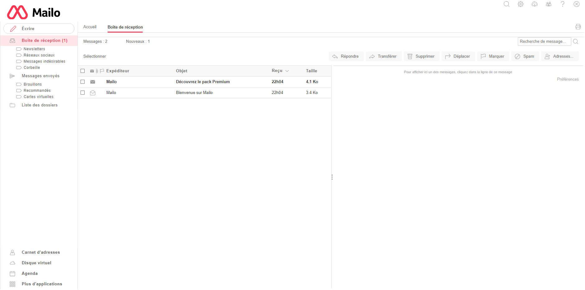This screenshot has height=290, width=585.
Task: Click the Liste des dossiers folder icon
Action: (x=12, y=105)
